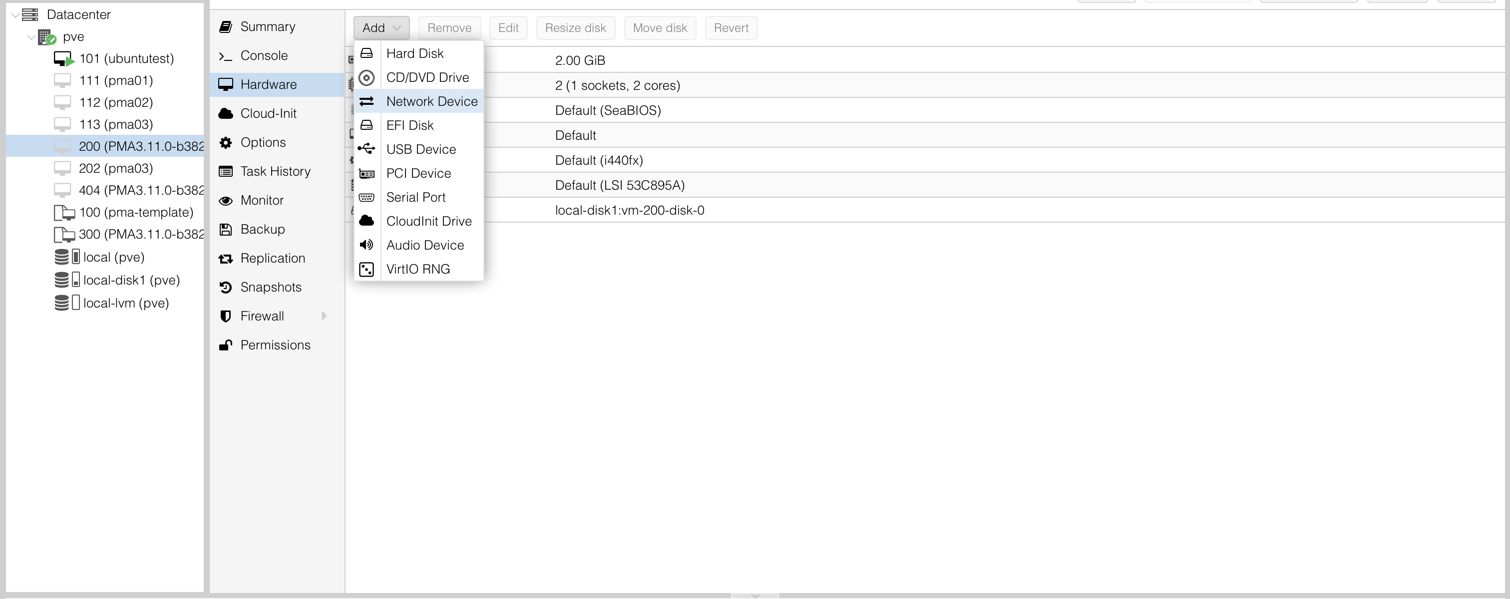The height and width of the screenshot is (599, 1510).
Task: Open the Hardware tab in sidebar
Action: pos(277,84)
